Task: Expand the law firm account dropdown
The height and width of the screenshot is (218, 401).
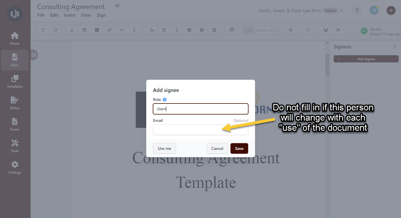Action: (x=341, y=11)
